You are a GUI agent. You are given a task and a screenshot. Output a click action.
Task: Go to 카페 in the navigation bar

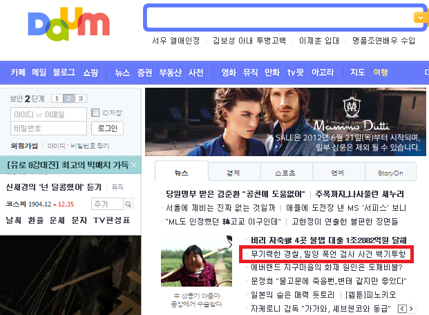point(18,73)
